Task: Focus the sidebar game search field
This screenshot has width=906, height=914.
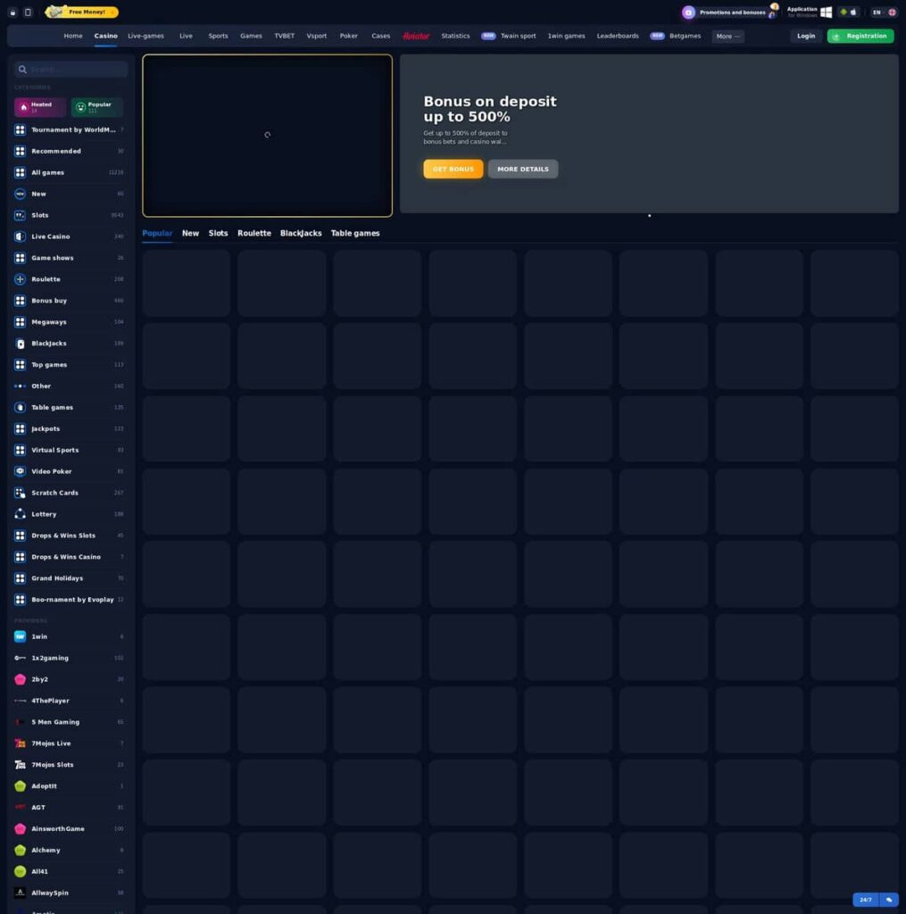Action: point(71,70)
